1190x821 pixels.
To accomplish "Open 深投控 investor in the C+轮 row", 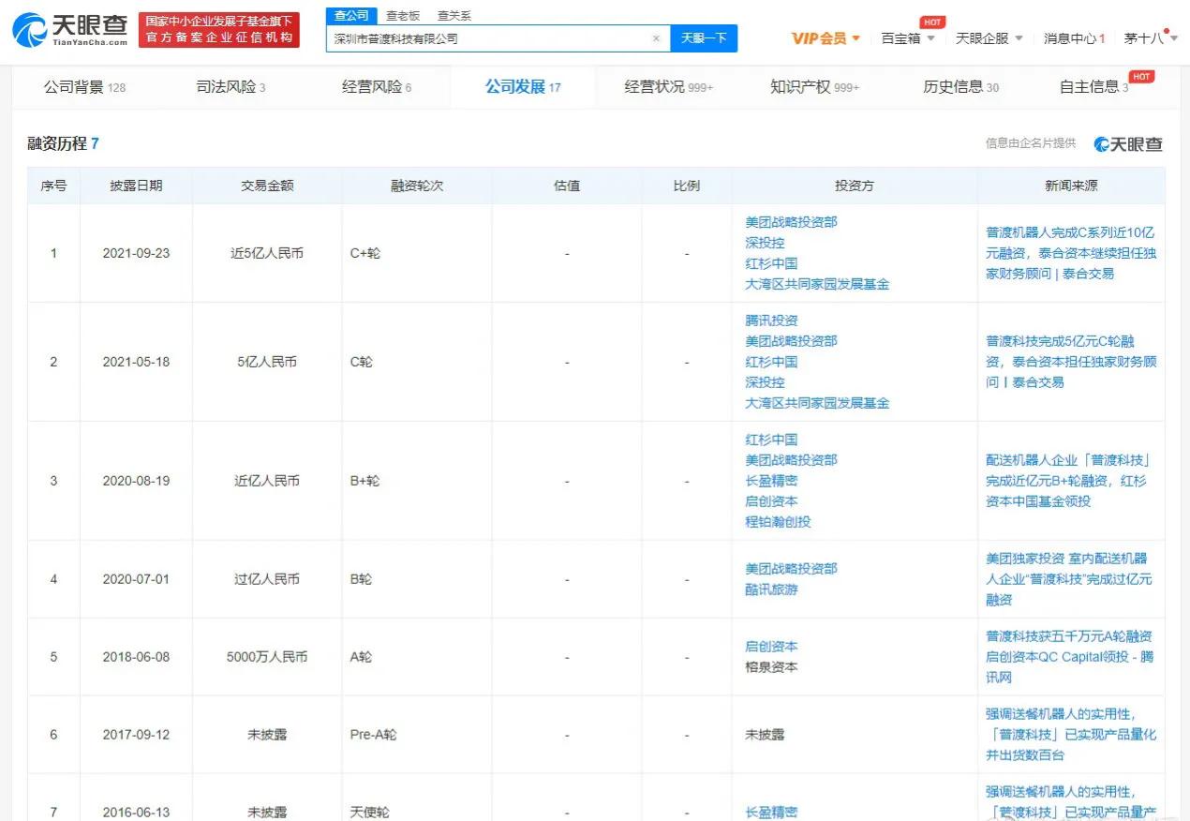I will pos(765,243).
